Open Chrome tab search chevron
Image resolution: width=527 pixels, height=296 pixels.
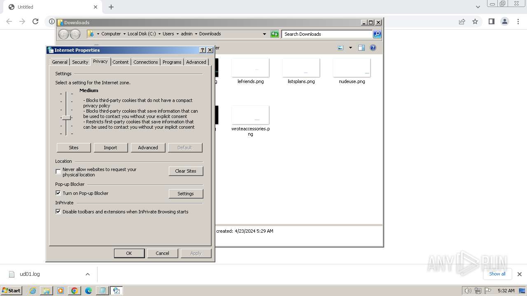coord(478,7)
